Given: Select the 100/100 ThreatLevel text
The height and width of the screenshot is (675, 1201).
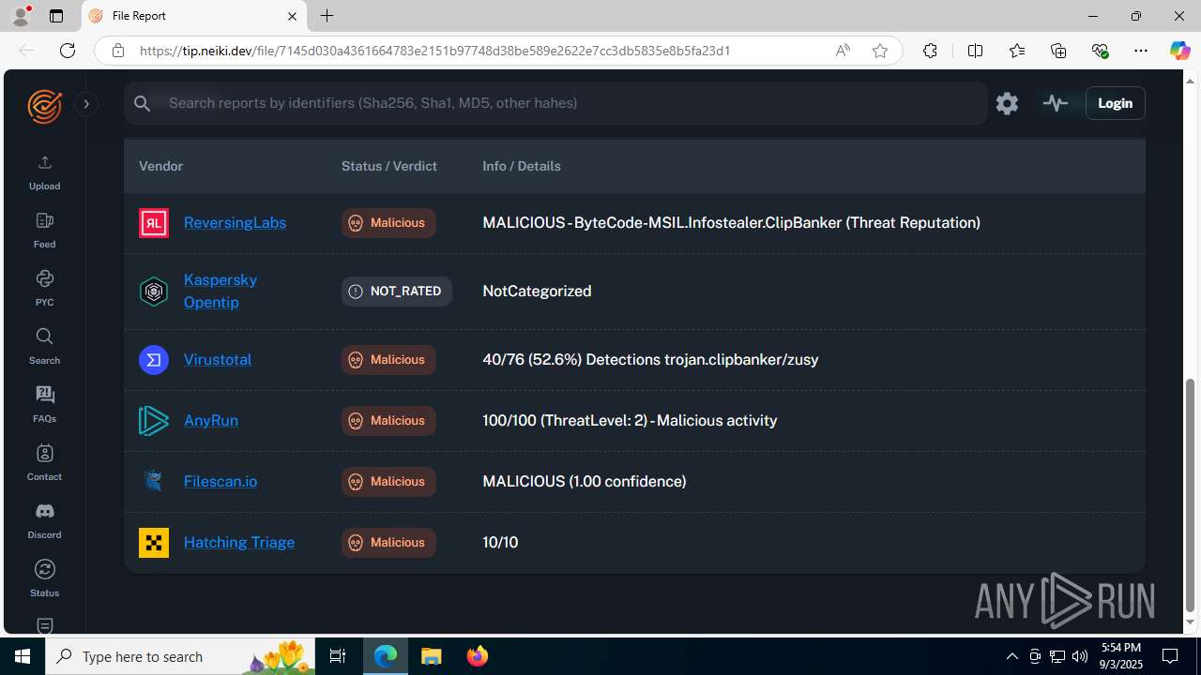Looking at the screenshot, I should [x=630, y=421].
